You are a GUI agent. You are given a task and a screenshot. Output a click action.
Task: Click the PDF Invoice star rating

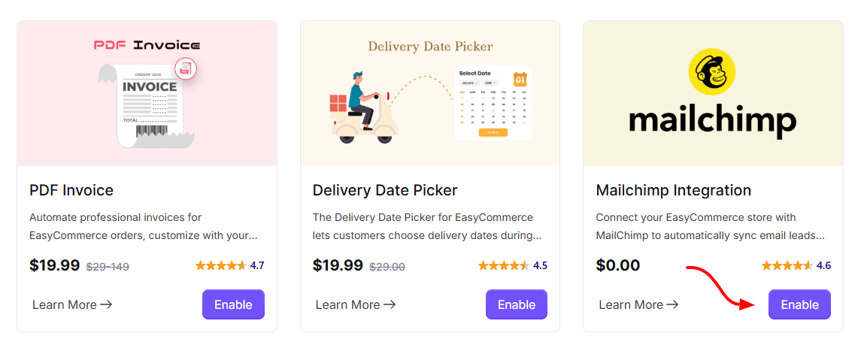(221, 266)
